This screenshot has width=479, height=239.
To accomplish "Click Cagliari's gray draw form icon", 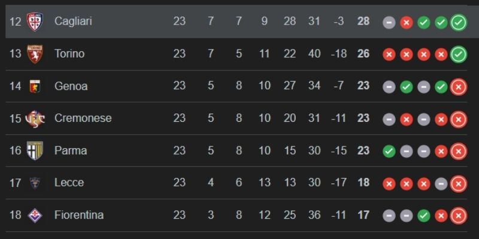I will (x=389, y=23).
